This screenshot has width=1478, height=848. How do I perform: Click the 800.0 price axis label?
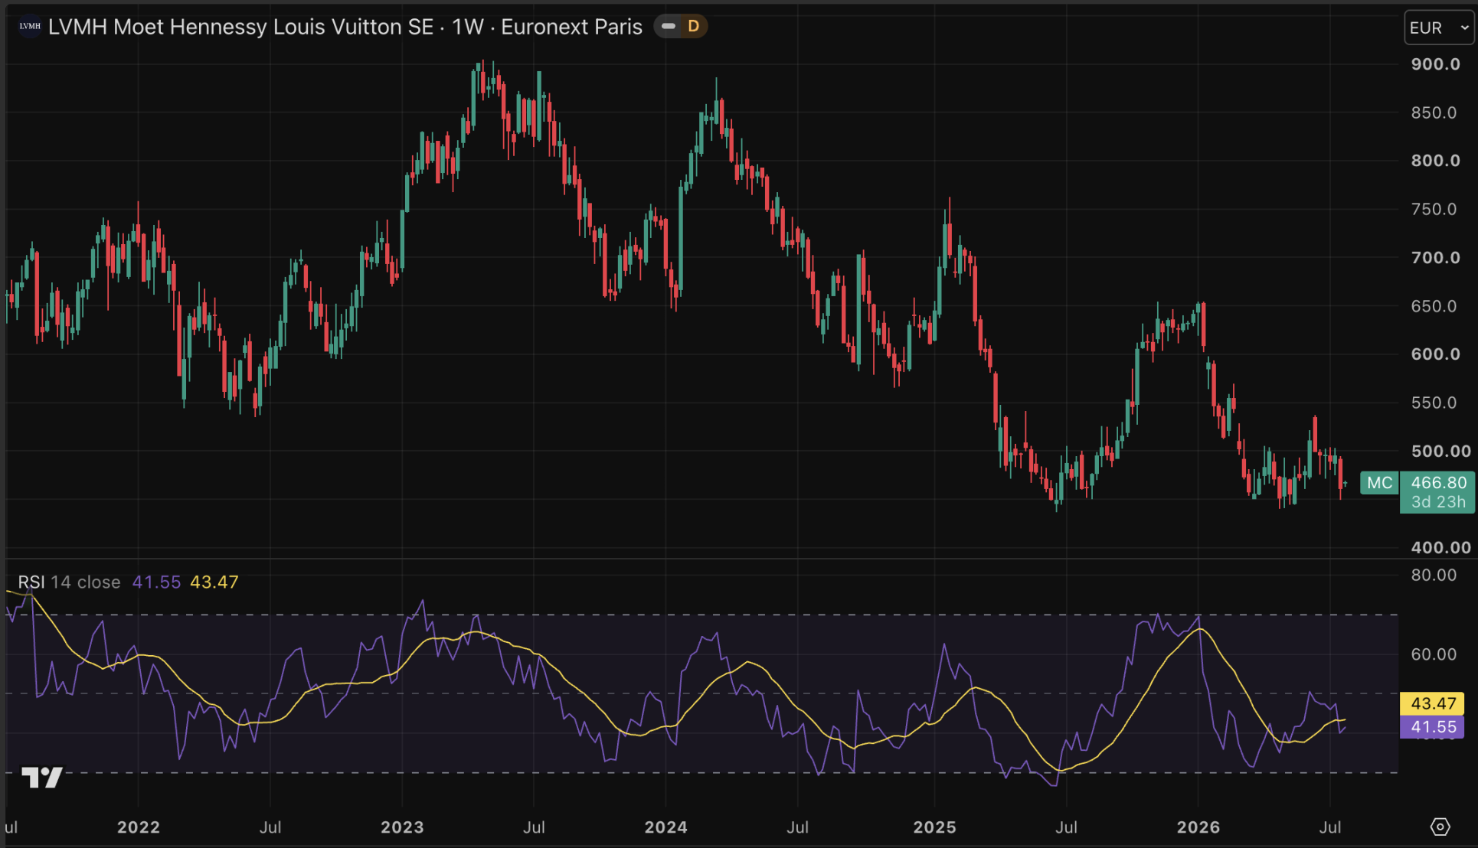pyautogui.click(x=1435, y=161)
